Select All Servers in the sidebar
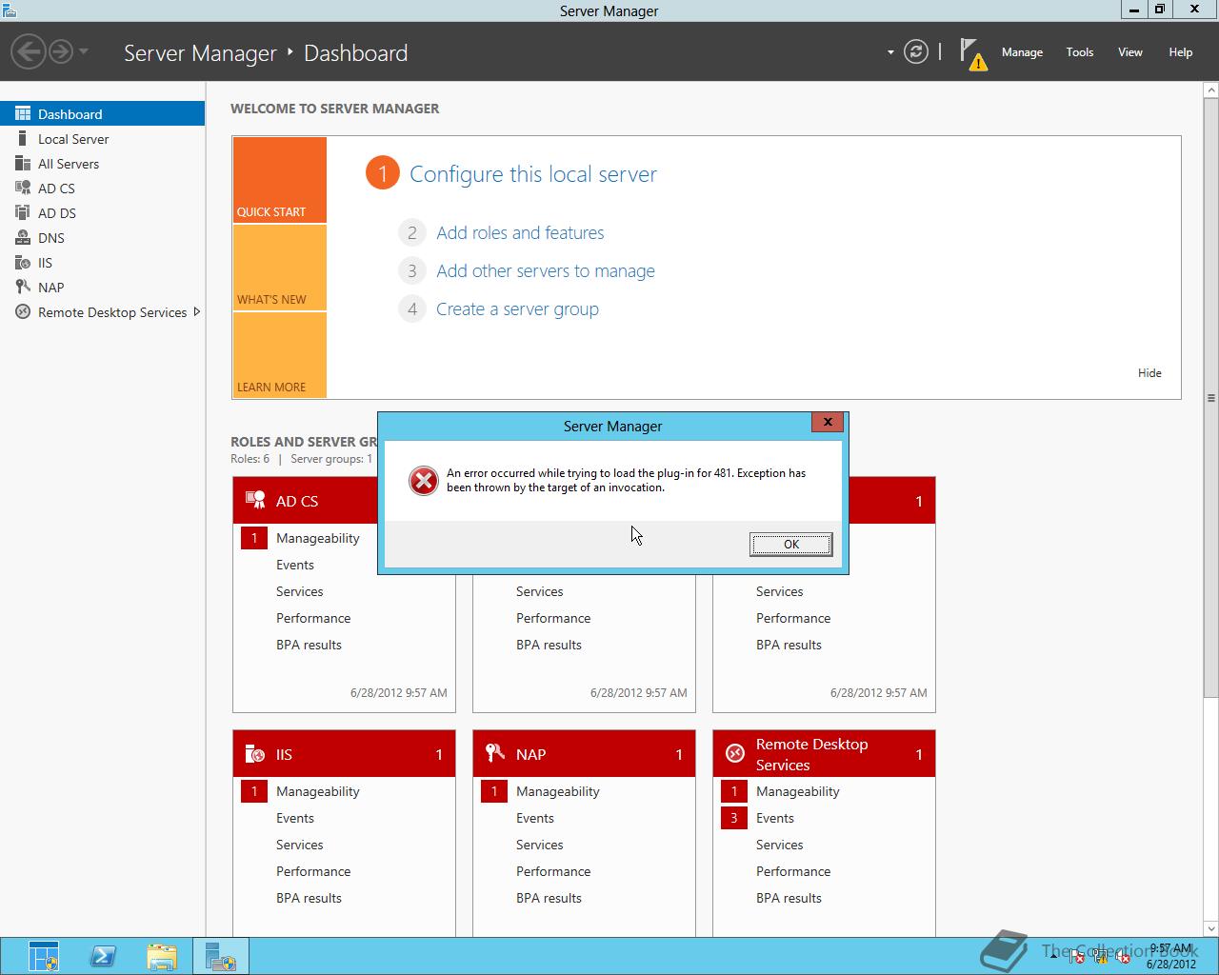Image resolution: width=1219 pixels, height=975 pixels. (102, 163)
